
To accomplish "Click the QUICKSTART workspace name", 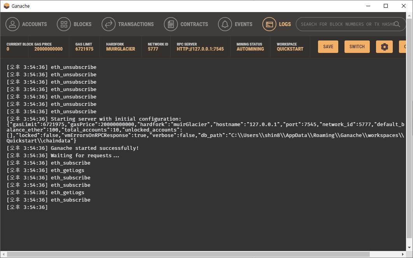I will 290,49.
